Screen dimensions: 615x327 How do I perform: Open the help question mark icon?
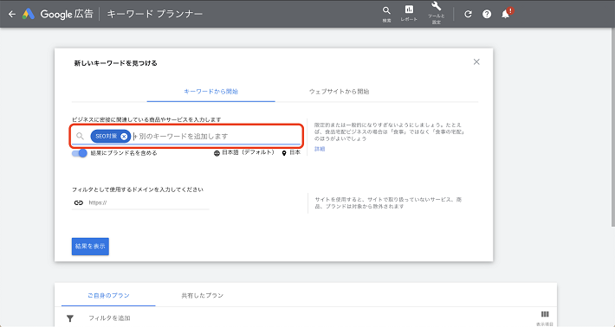[487, 14]
